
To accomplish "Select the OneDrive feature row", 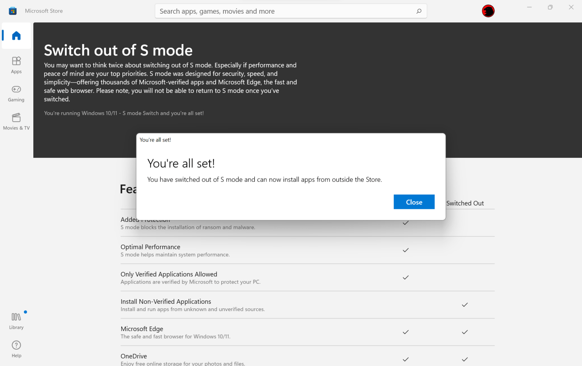I will pyautogui.click(x=133, y=356).
